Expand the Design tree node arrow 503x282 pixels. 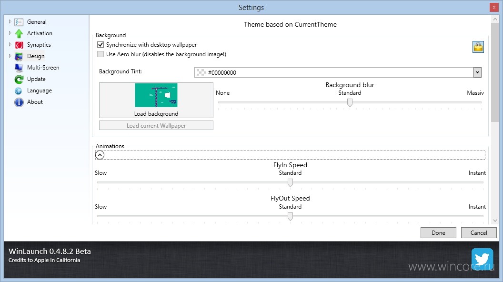click(x=10, y=56)
